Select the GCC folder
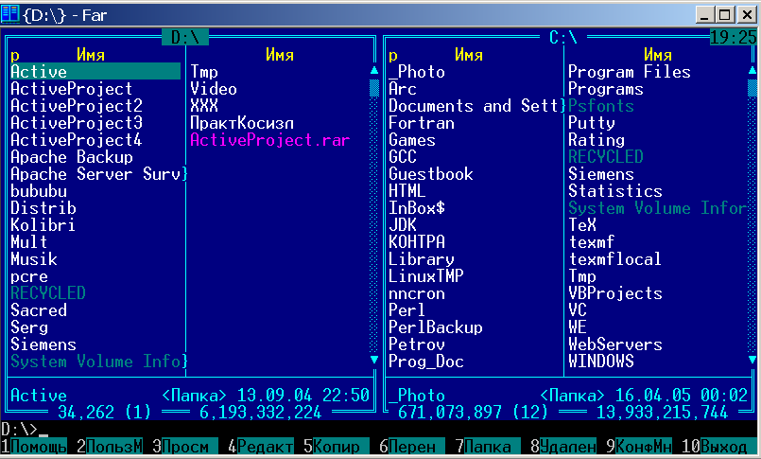The height and width of the screenshot is (459, 761). click(x=403, y=157)
